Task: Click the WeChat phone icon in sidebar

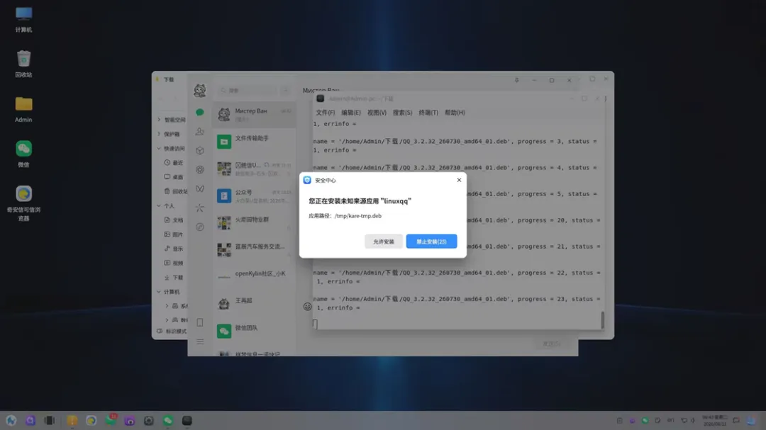Action: pos(200,322)
